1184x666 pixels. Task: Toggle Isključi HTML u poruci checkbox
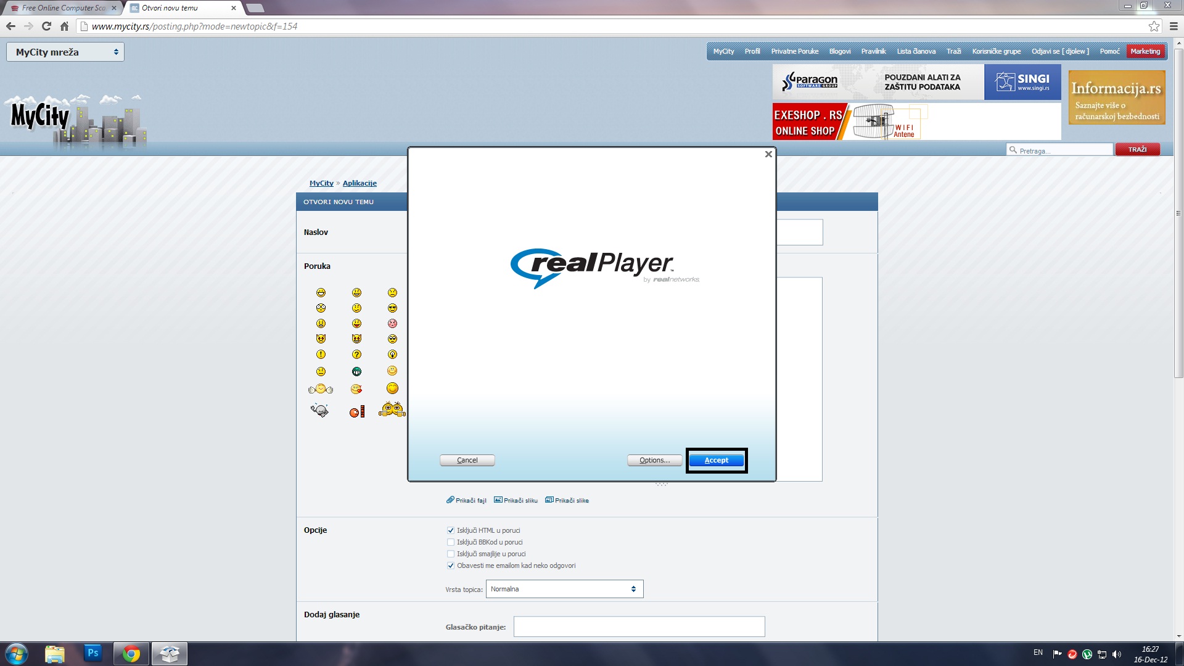[x=451, y=530]
